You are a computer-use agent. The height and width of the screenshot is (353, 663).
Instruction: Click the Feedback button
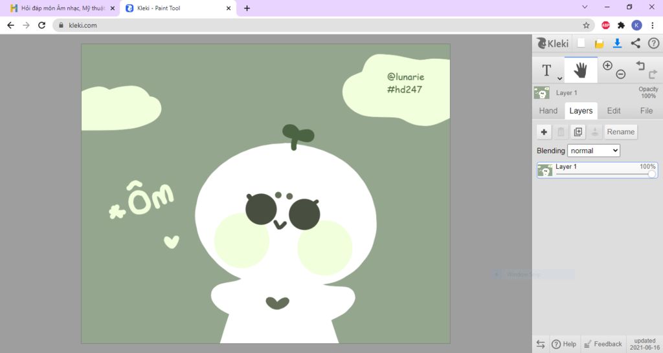coord(603,344)
